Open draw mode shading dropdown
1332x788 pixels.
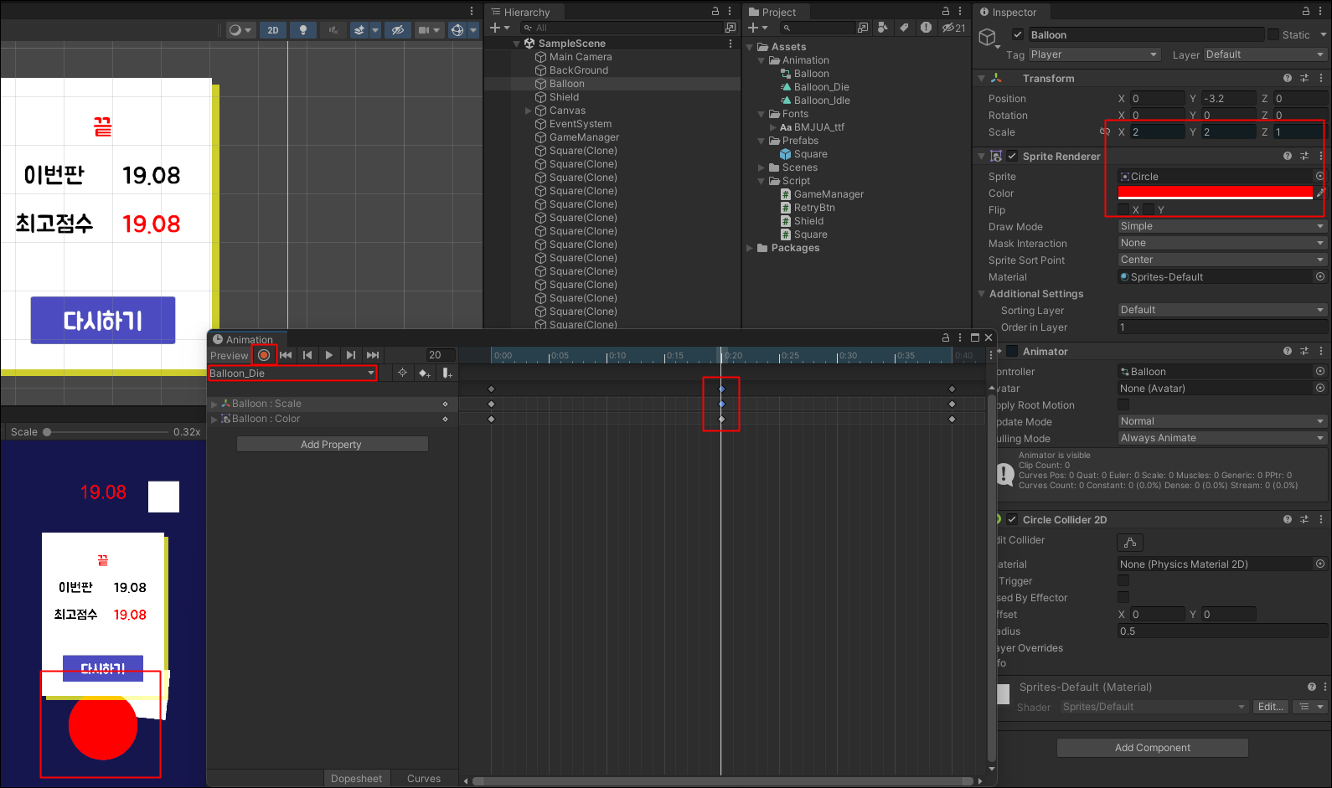[x=240, y=30]
